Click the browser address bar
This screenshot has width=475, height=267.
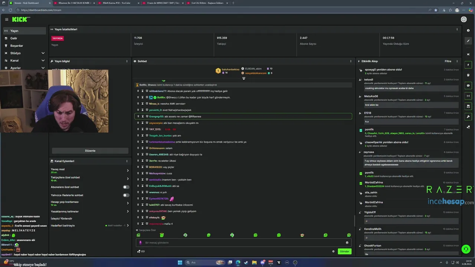click(223, 10)
